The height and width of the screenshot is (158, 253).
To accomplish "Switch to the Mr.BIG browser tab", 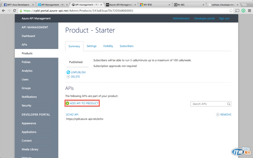I will tap(189, 5).
